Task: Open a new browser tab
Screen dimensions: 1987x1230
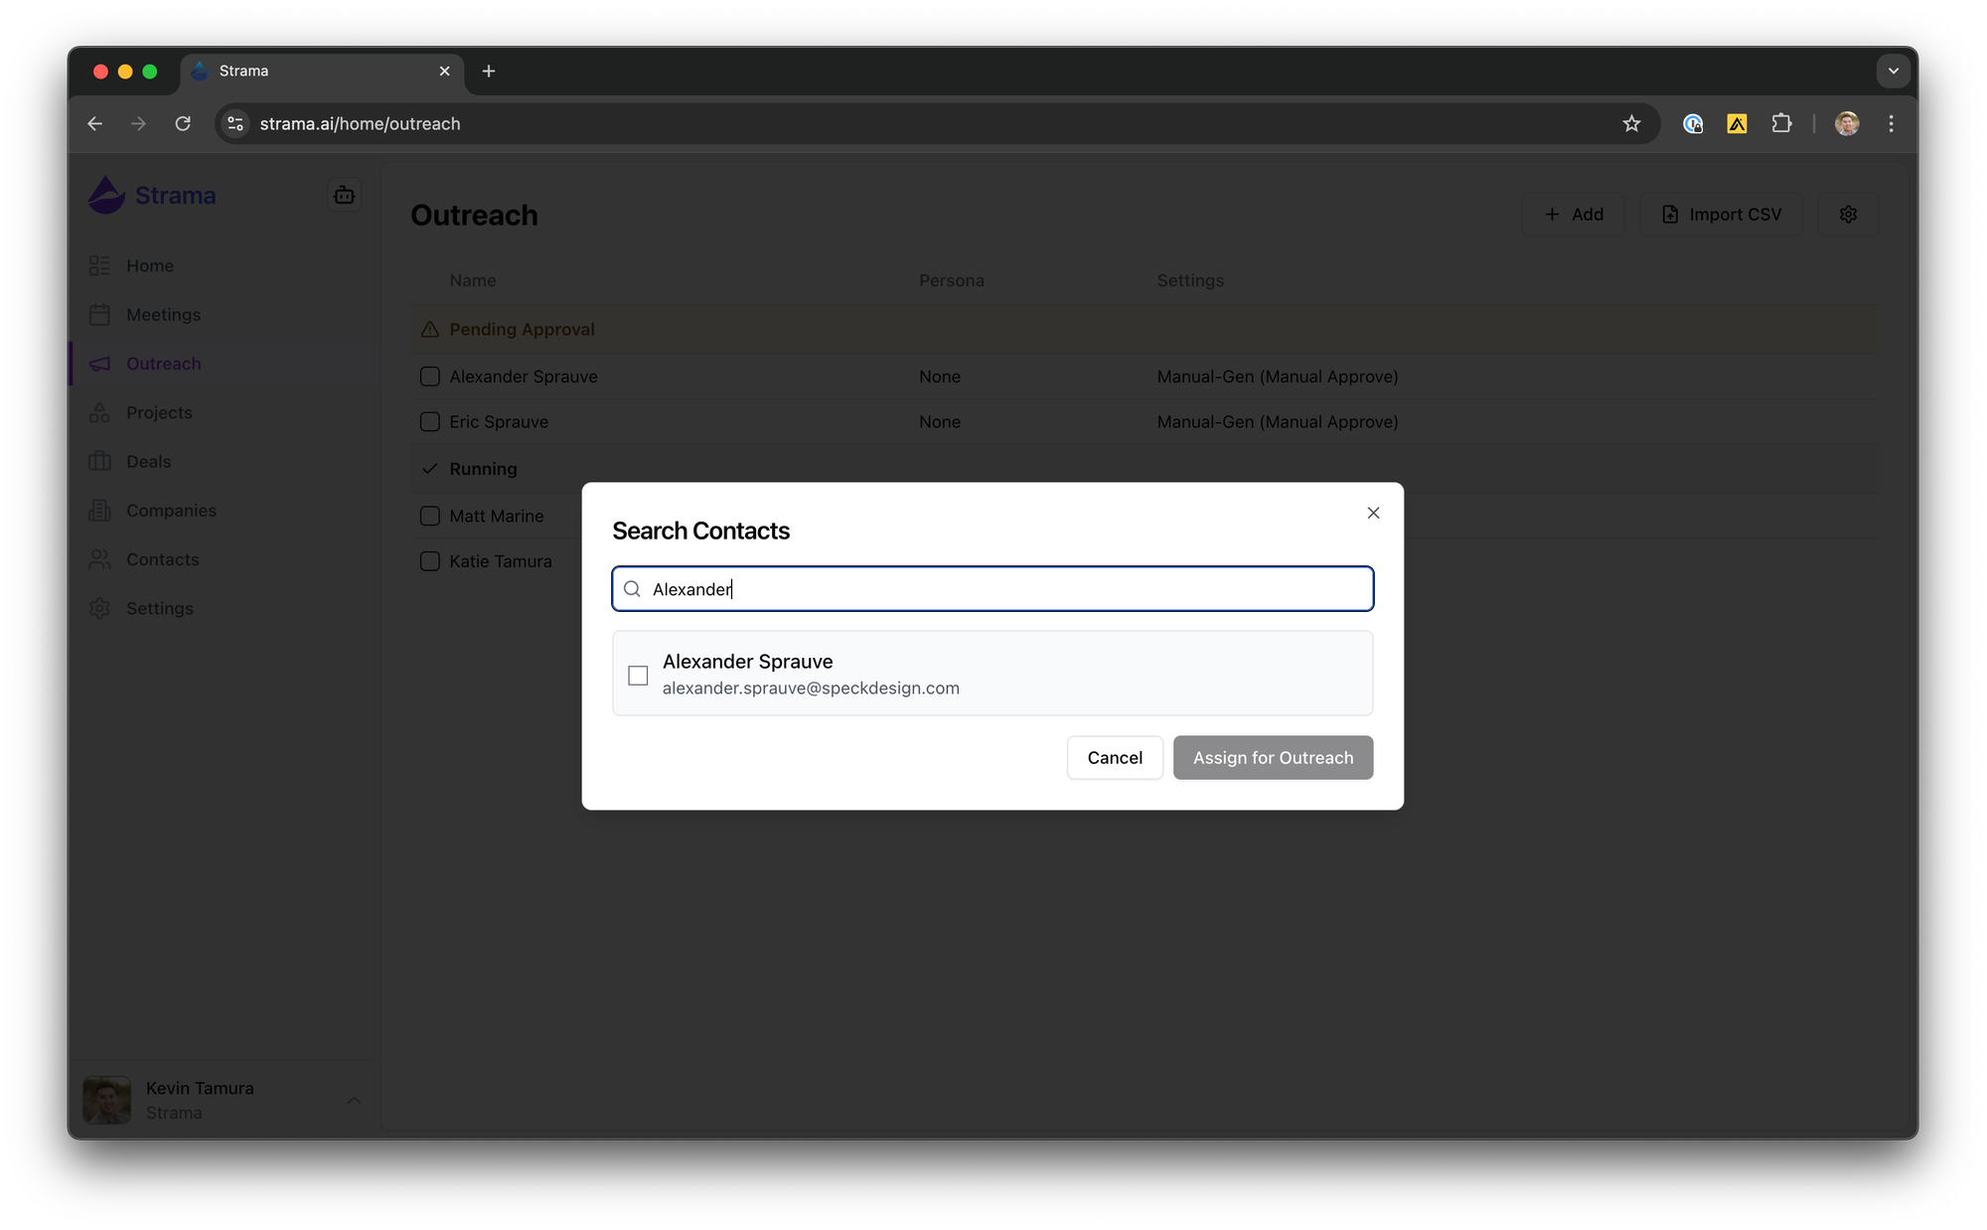Action: pos(488,71)
